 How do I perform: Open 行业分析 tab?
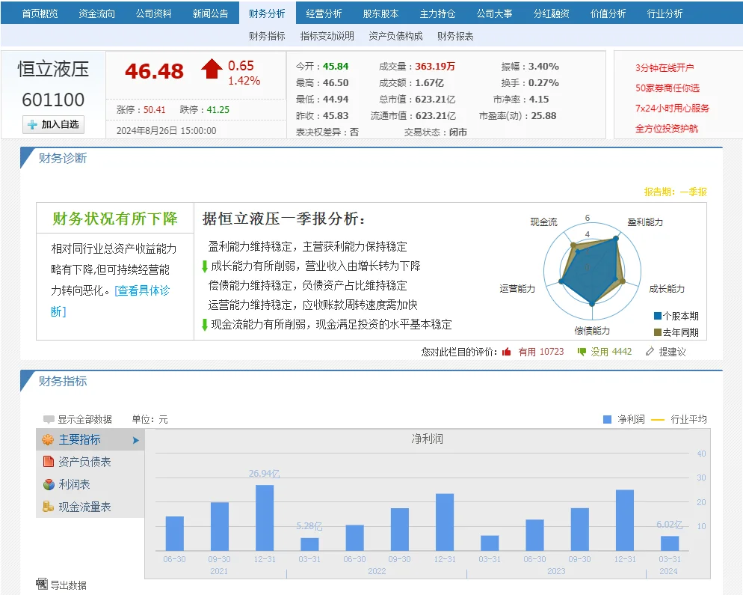coord(665,13)
